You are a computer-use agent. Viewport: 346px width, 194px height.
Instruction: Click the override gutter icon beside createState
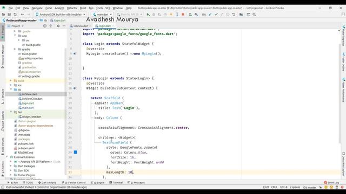(75, 54)
